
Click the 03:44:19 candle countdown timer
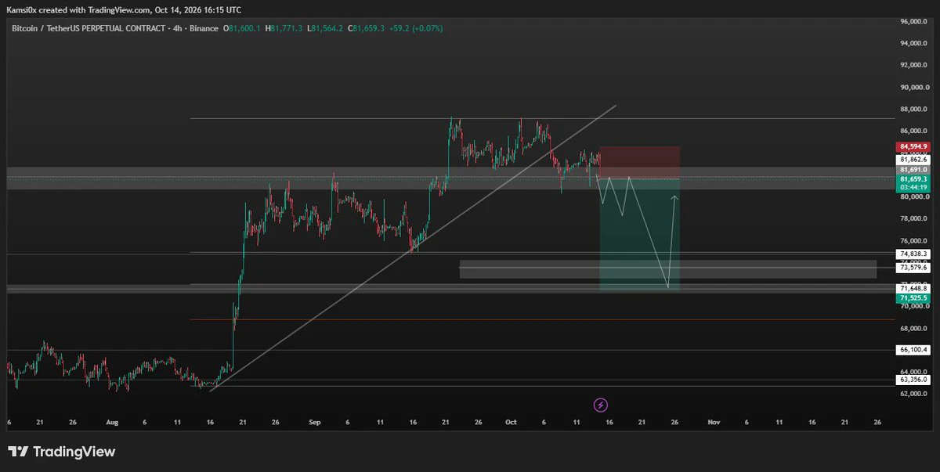(913, 188)
